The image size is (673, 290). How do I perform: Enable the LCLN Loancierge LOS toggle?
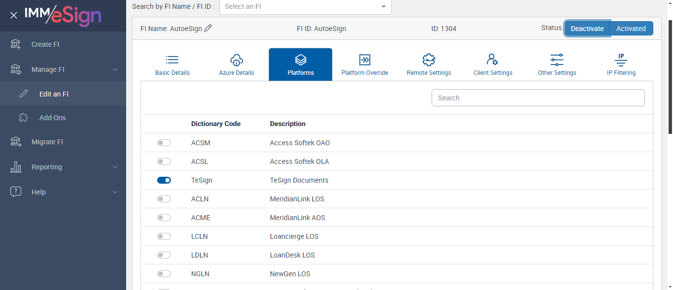[x=164, y=236]
